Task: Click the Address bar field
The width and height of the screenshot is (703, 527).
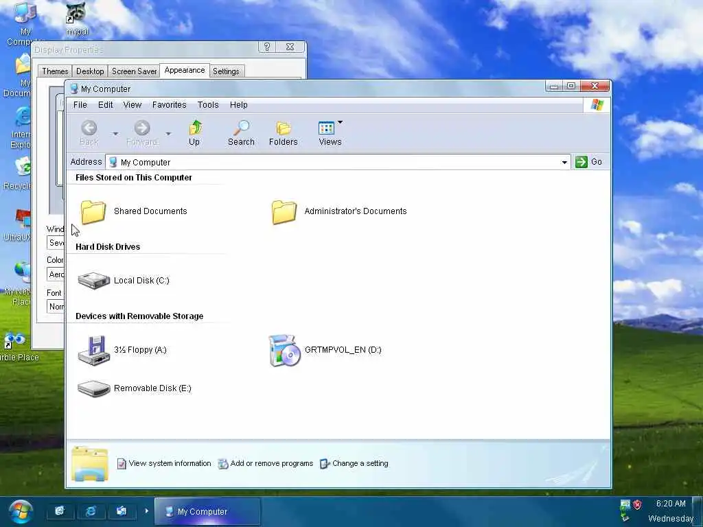Action: tap(338, 162)
